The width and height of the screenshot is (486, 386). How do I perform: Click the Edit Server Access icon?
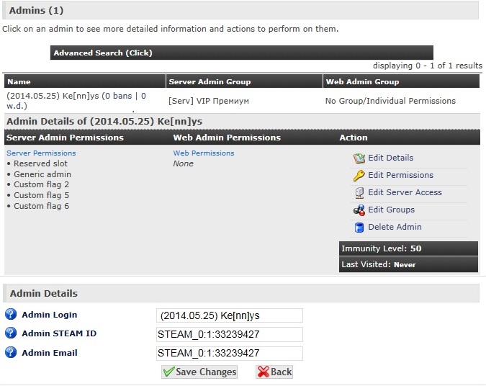tap(359, 193)
